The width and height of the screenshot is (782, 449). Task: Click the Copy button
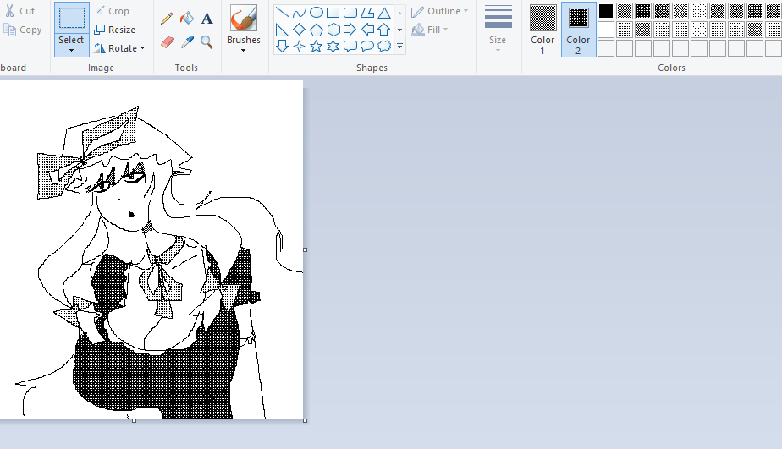[x=23, y=30]
